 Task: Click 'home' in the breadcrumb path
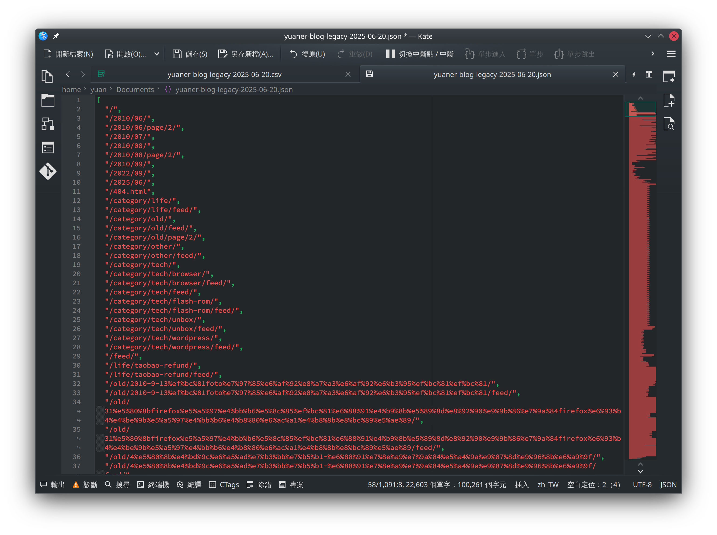click(71, 90)
